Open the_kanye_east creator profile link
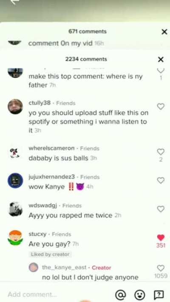 [64, 267]
